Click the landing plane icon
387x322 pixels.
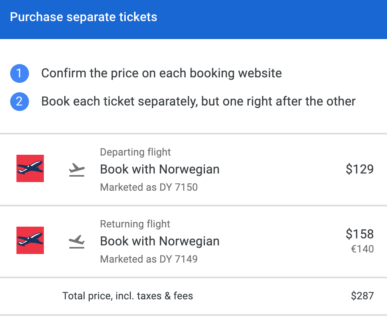77,241
